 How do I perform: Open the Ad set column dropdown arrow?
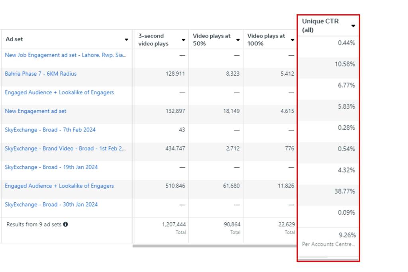tap(126, 40)
